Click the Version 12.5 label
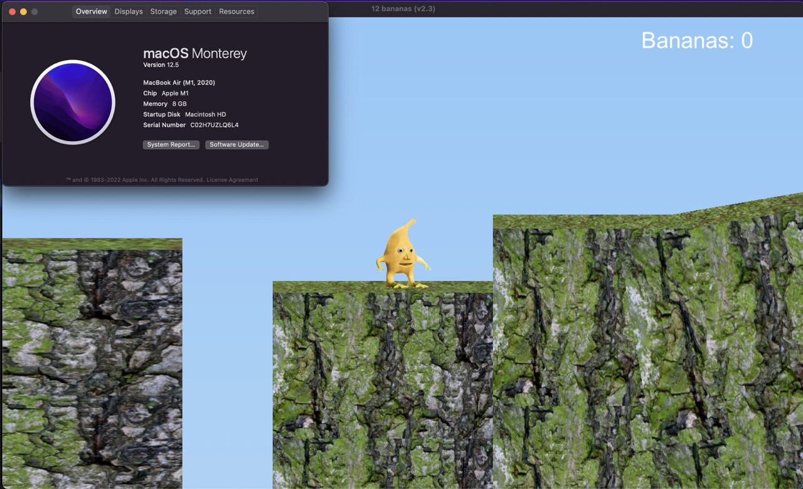803x489 pixels. click(x=161, y=65)
